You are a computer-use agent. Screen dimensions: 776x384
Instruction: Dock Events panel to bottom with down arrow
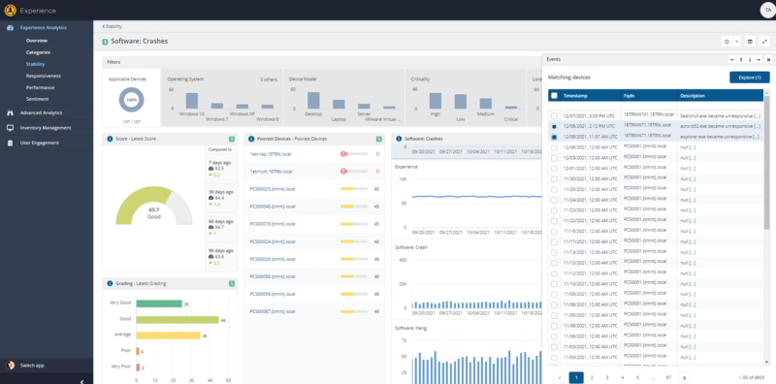(x=750, y=59)
